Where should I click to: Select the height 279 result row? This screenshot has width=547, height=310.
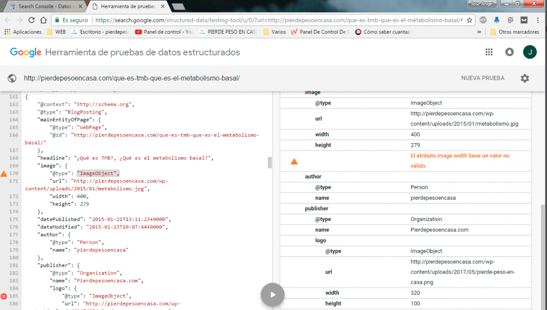(406, 145)
